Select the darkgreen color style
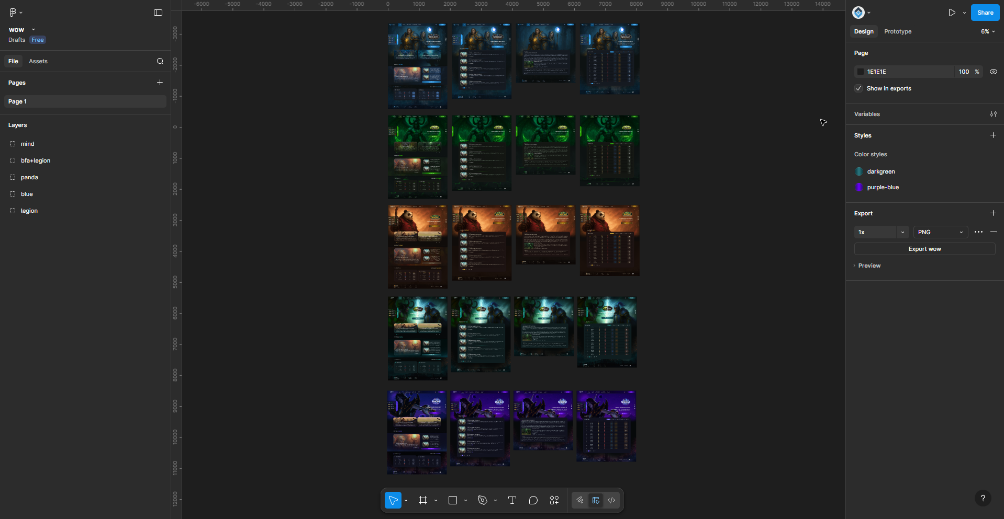The width and height of the screenshot is (1004, 519). pos(881,171)
